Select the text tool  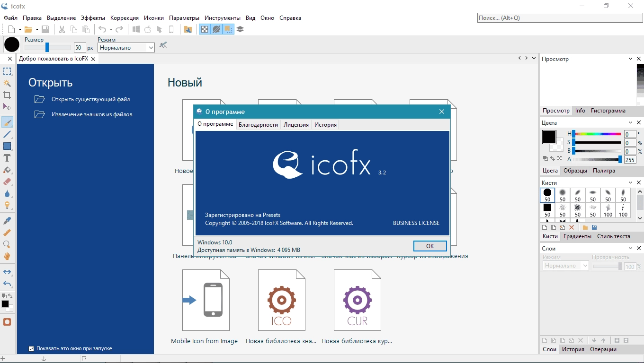click(7, 158)
